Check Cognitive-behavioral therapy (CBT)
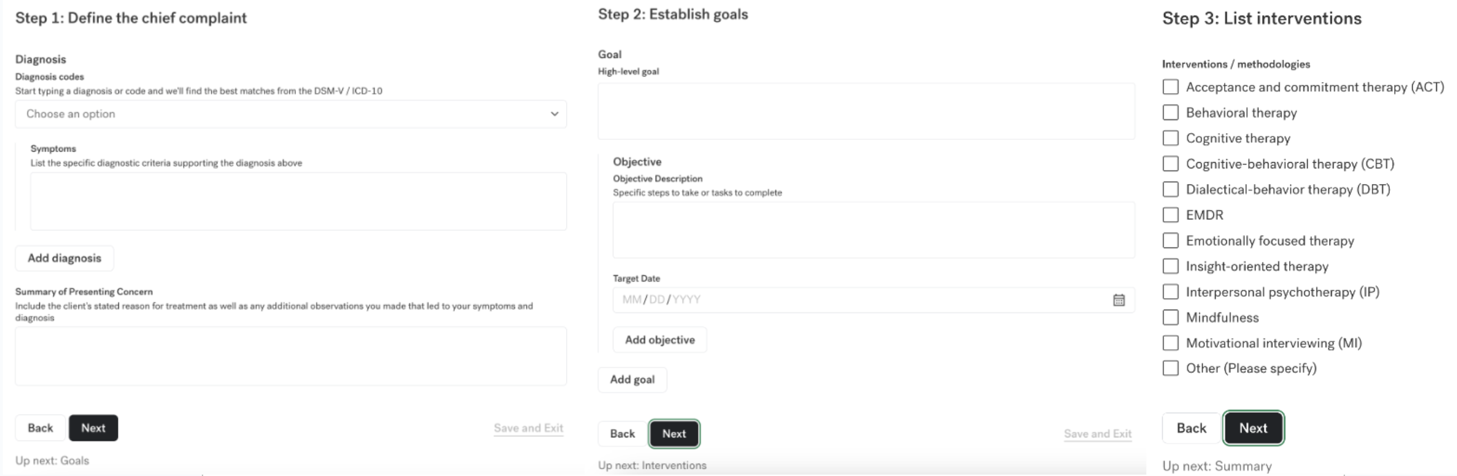Viewport: 1457px width, 476px height. pyautogui.click(x=1170, y=164)
